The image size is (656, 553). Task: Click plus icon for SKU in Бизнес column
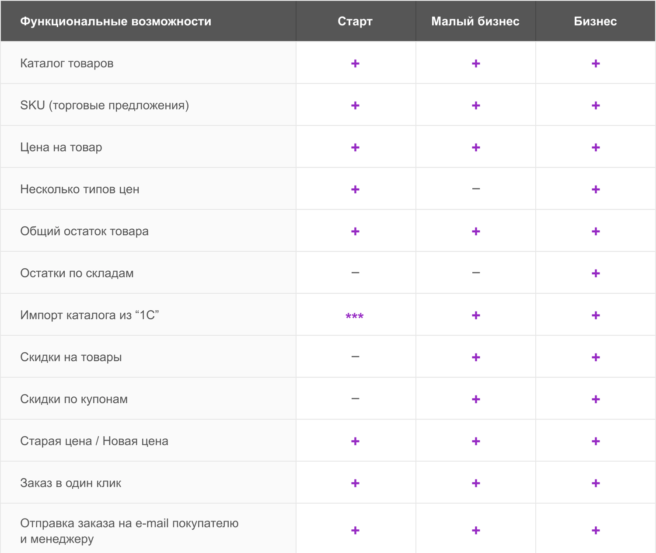point(596,105)
